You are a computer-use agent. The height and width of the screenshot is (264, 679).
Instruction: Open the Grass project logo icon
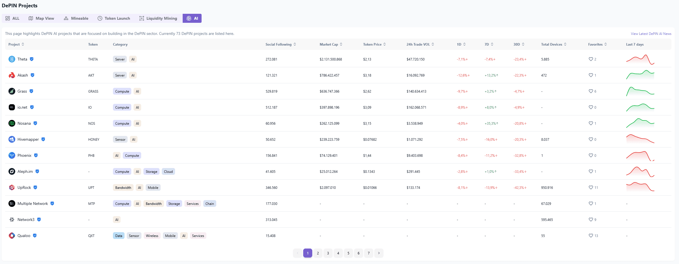pos(12,91)
